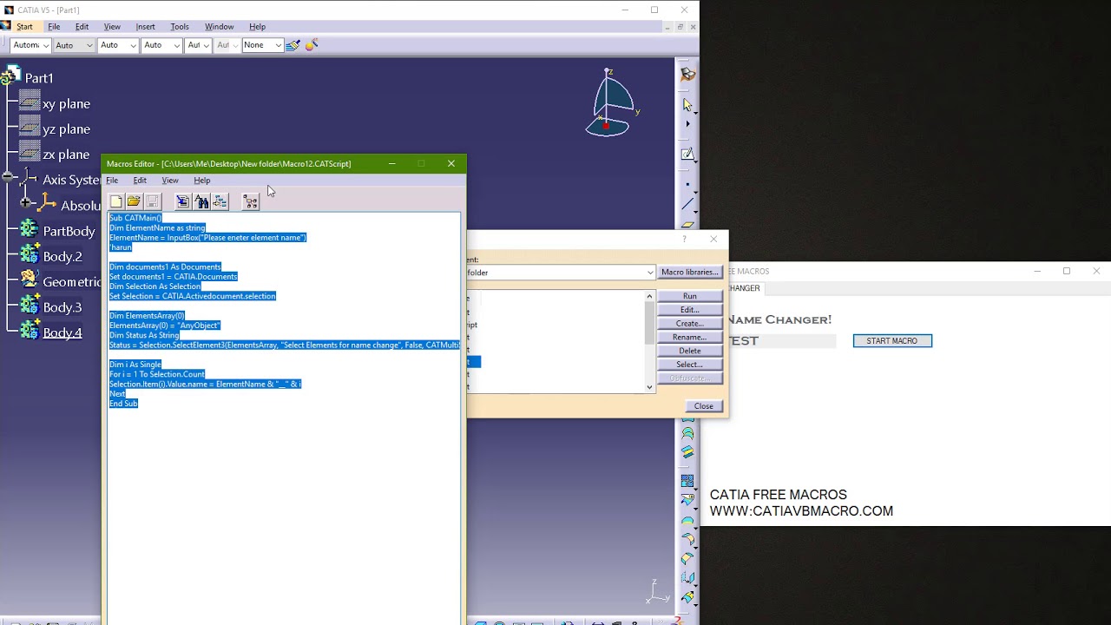Click START MACRO button in Name Changer window

[x=892, y=341]
